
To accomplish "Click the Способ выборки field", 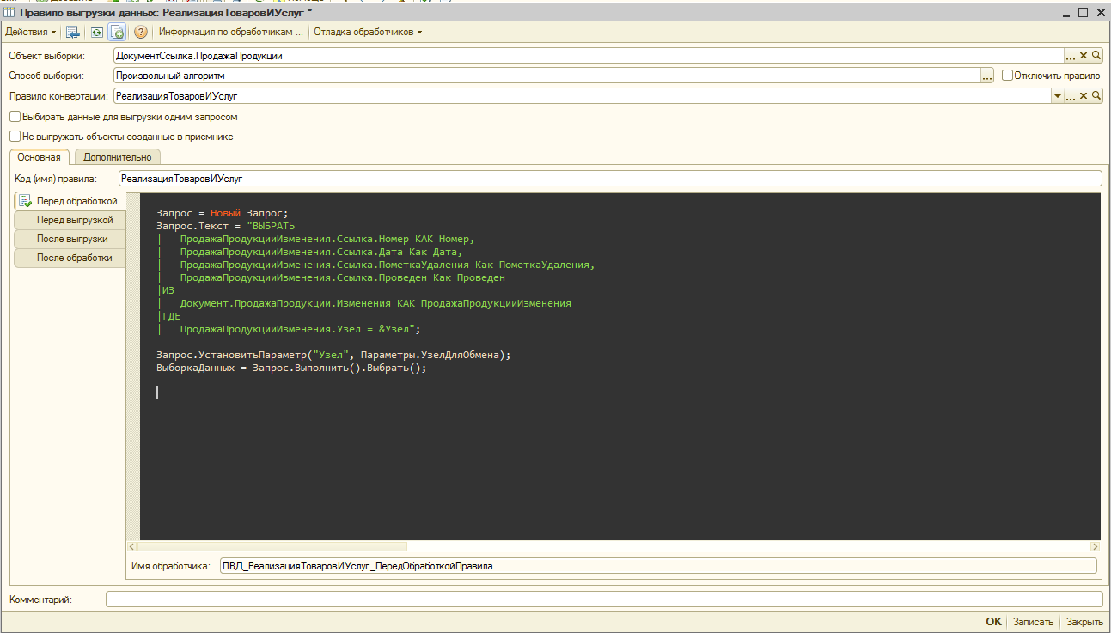I will (x=547, y=76).
